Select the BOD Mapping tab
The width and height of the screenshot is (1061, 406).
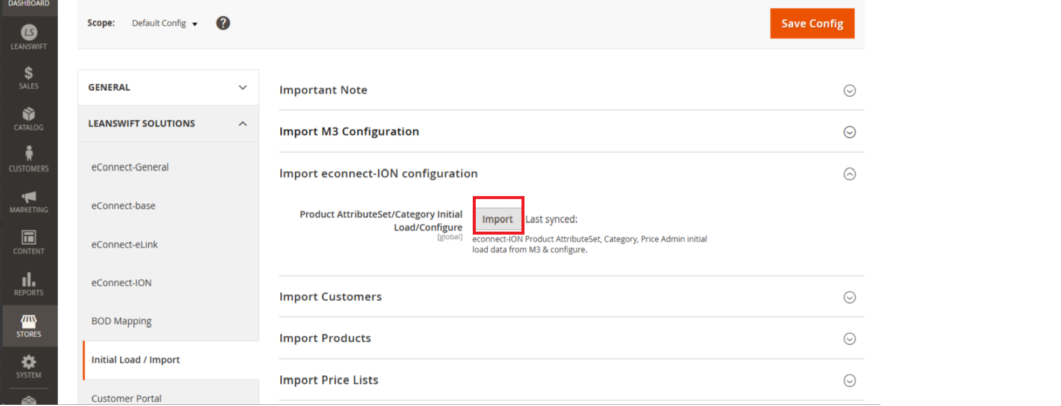121,321
